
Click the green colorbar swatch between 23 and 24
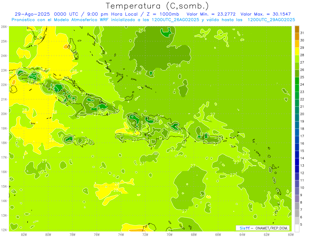tap(297, 88)
